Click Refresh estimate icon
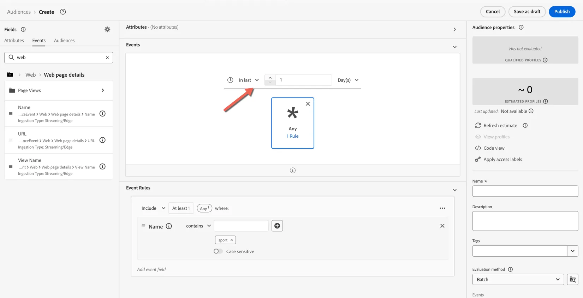Viewport: 583px width, 298px height. (x=478, y=126)
